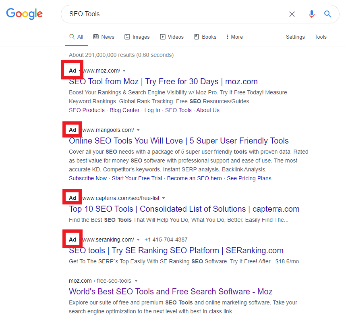
Task: Open search Settings
Action: (x=295, y=37)
